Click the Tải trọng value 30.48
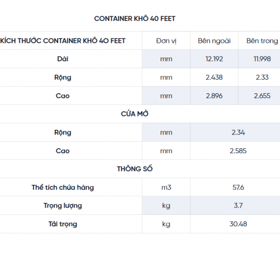This screenshot has width=280, height=260. click(x=238, y=224)
